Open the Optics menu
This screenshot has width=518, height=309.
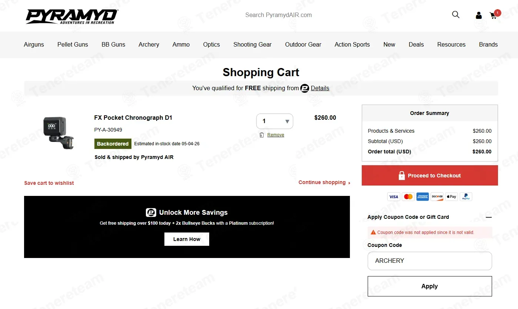[x=211, y=44]
